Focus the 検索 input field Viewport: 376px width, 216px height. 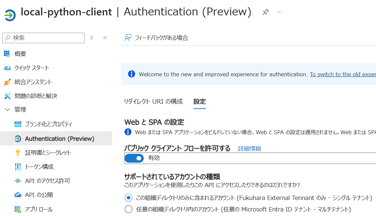(x=43, y=38)
